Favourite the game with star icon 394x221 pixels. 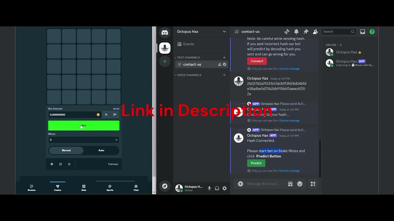pyautogui.click(x=69, y=164)
